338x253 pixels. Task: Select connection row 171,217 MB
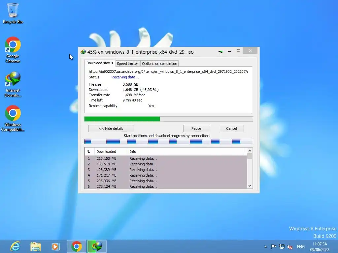pos(166,175)
